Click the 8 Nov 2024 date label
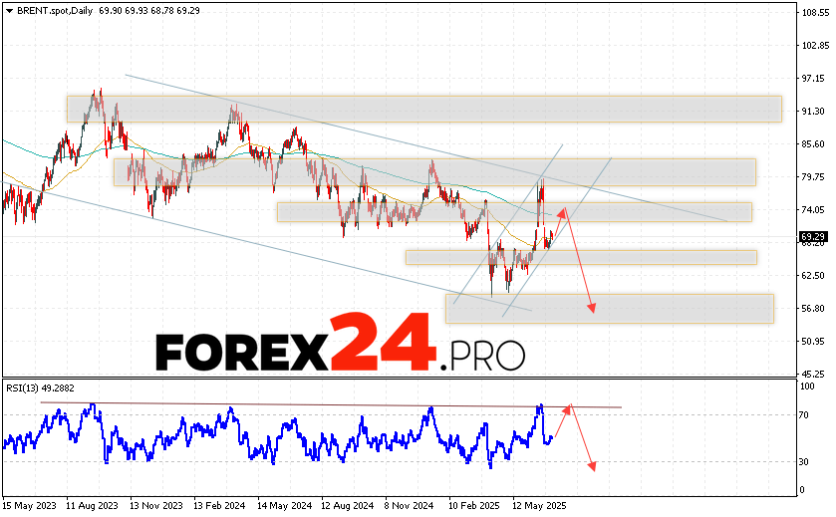 412,506
